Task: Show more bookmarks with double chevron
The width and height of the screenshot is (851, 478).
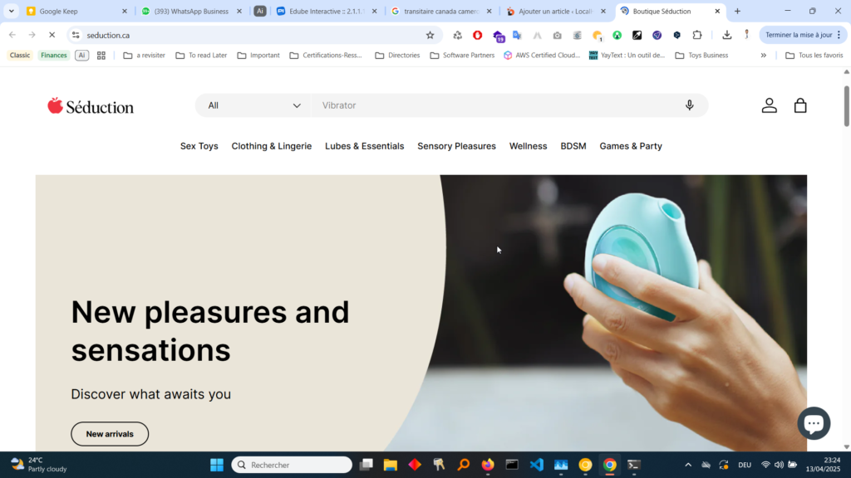Action: pyautogui.click(x=763, y=56)
